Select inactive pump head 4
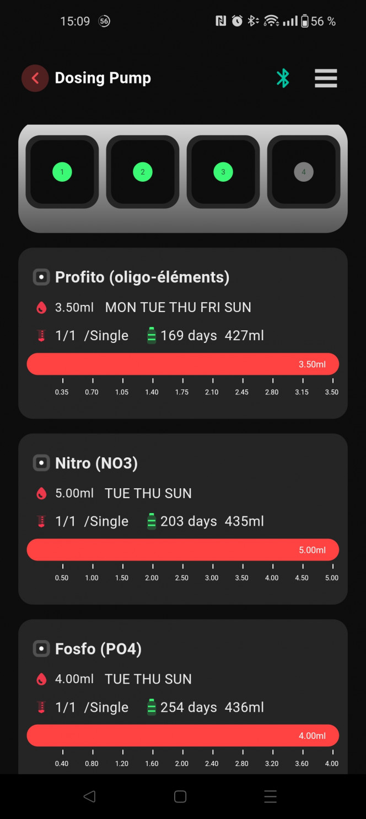Viewport: 366px width, 819px height. [x=303, y=172]
